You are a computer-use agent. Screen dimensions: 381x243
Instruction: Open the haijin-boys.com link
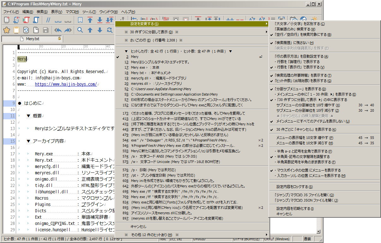pos(66,84)
